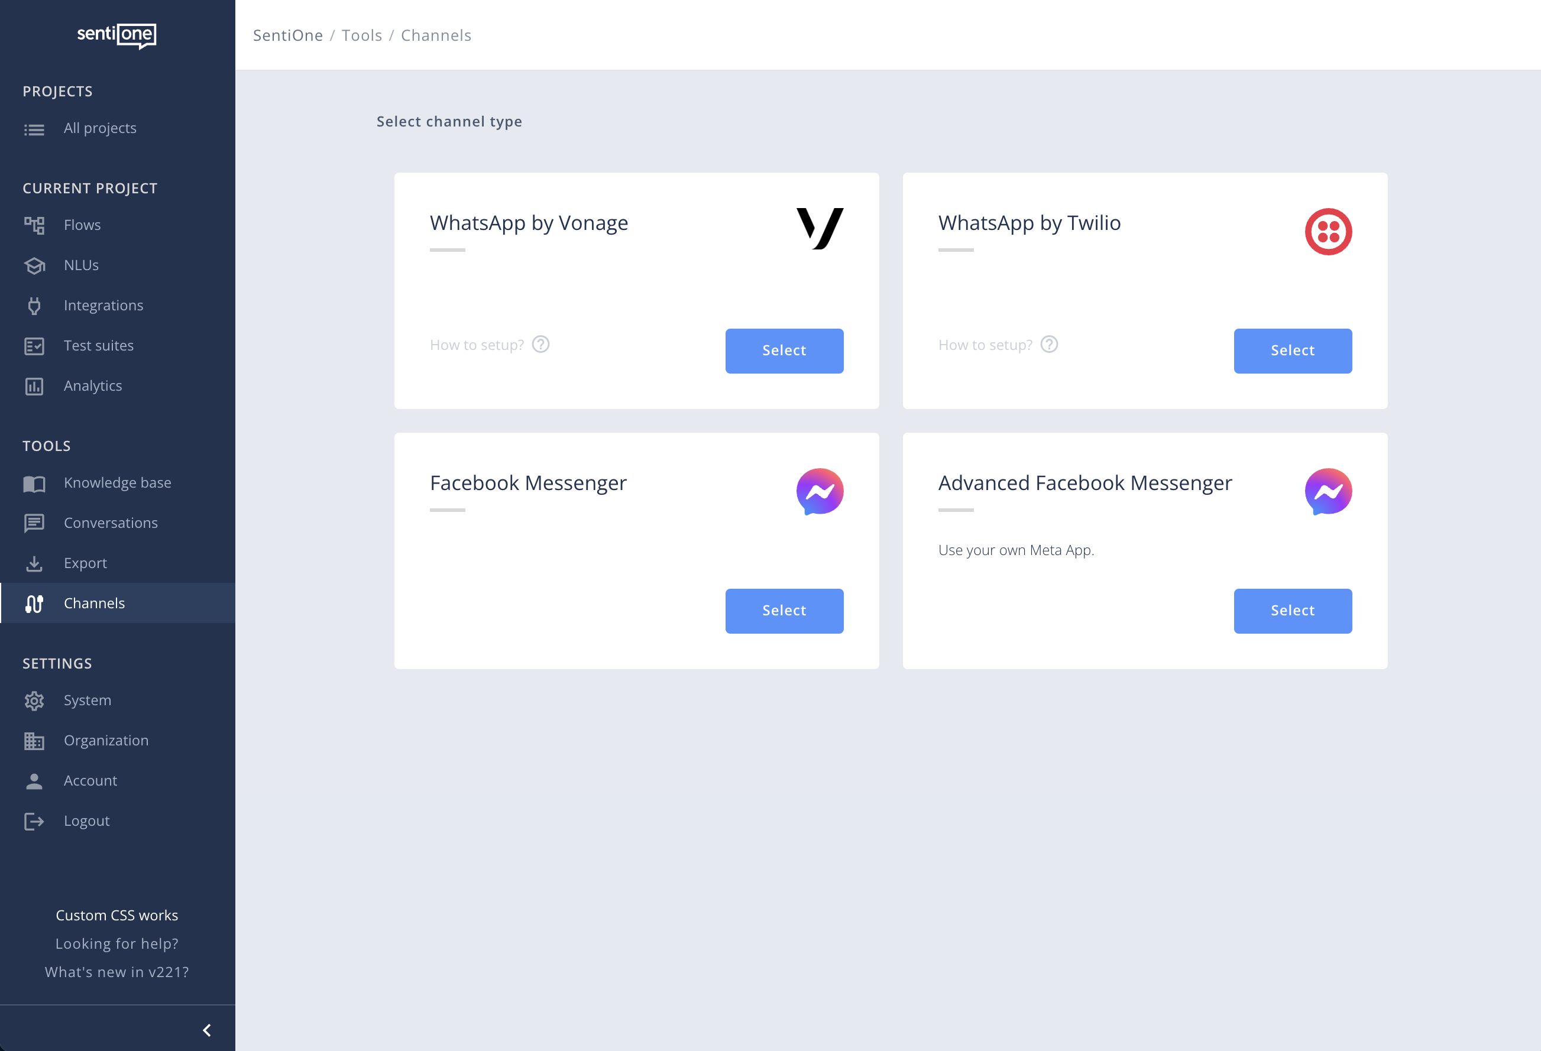The height and width of the screenshot is (1051, 1541).
Task: Click the Messenger icon on Facebook Messenger card
Action: coord(819,491)
